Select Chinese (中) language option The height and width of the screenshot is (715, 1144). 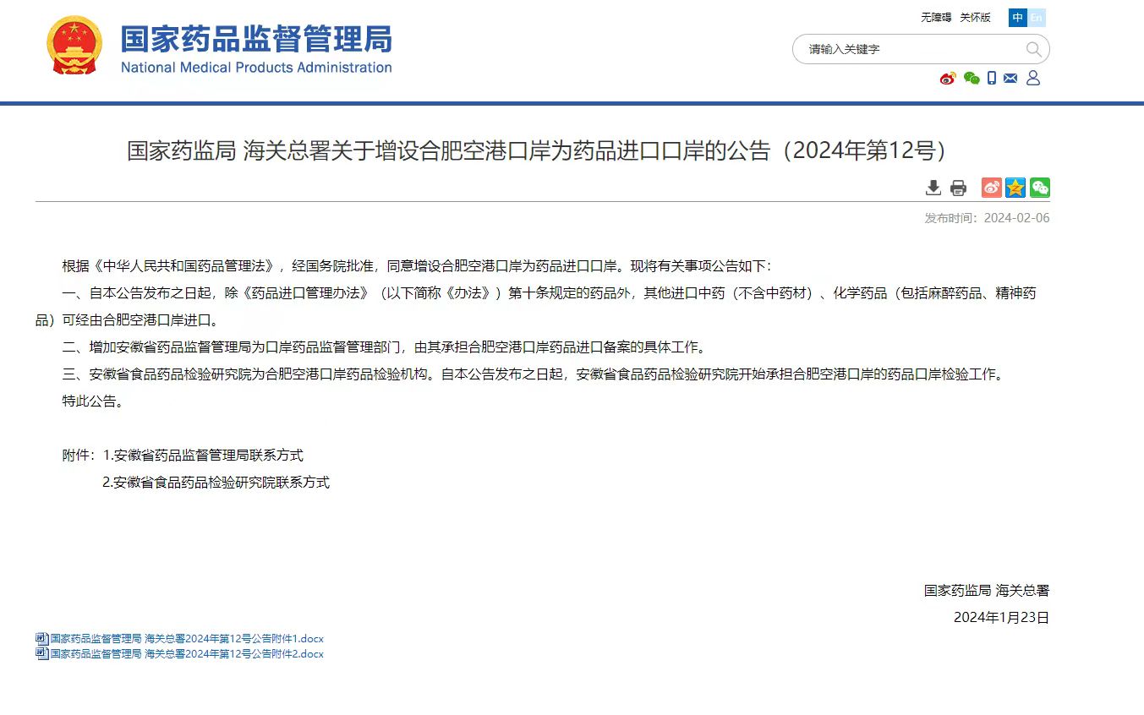(1018, 18)
